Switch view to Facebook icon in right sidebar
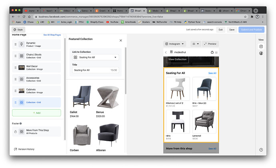Viewport: 276px width, 168px height. tap(261, 53)
